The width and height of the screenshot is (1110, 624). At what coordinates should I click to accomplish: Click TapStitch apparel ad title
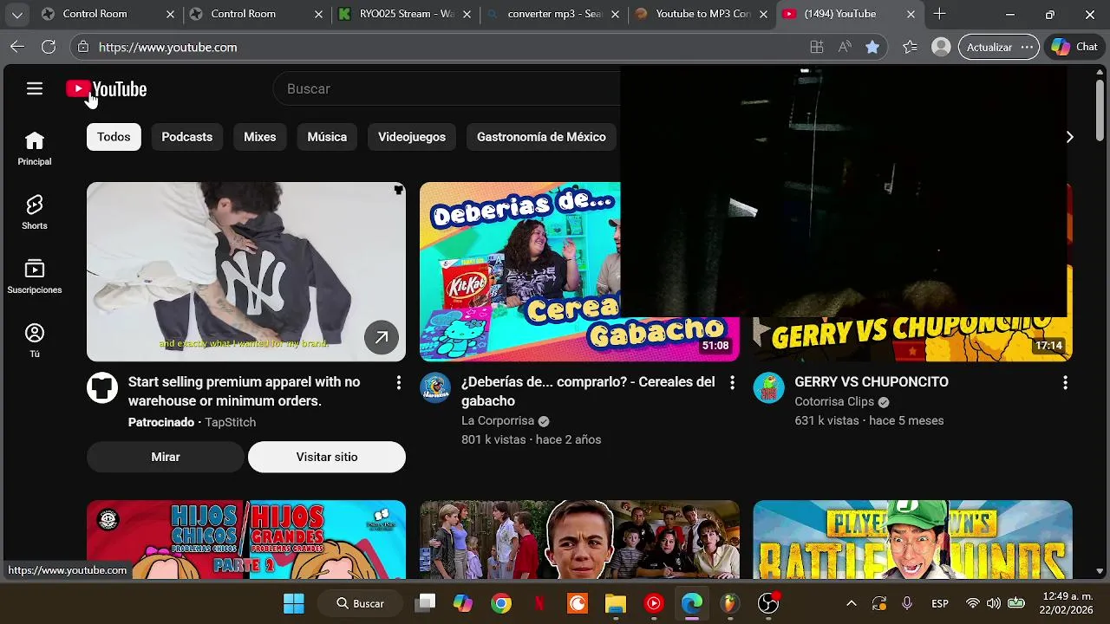[x=244, y=391]
